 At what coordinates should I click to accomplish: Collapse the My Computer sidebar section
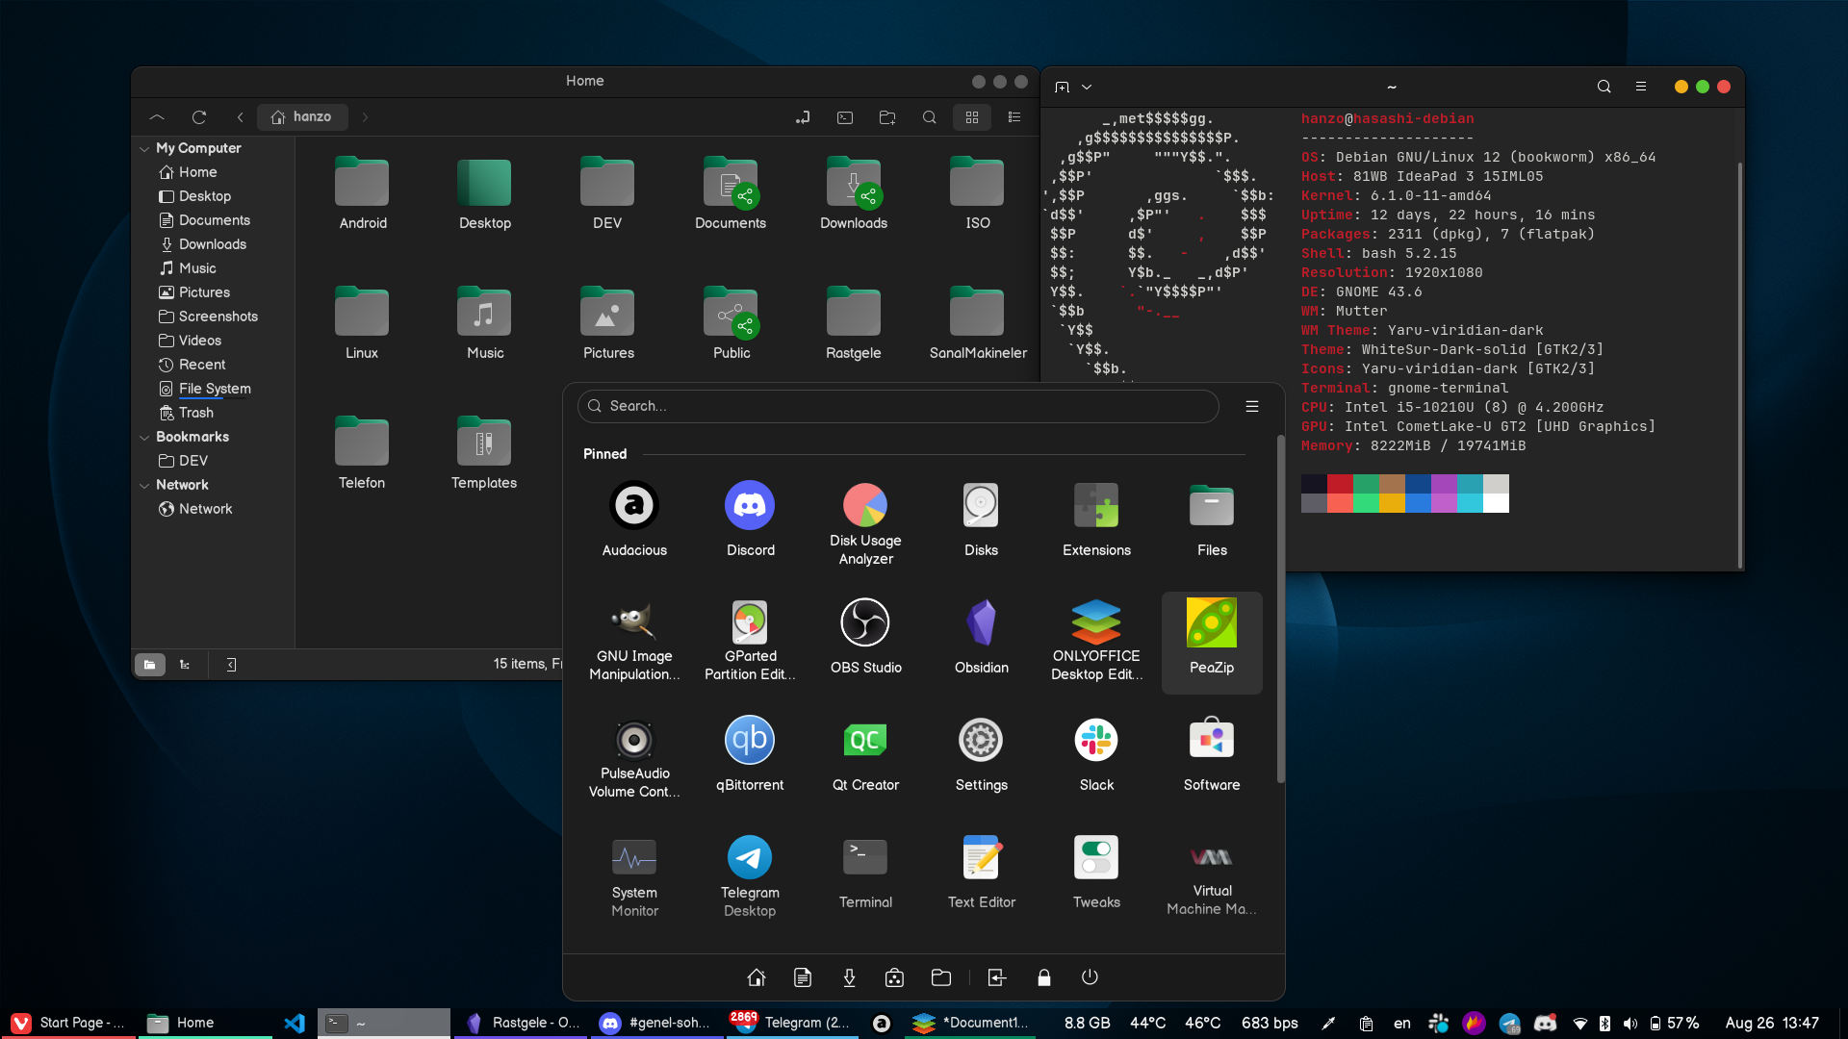pos(144,149)
